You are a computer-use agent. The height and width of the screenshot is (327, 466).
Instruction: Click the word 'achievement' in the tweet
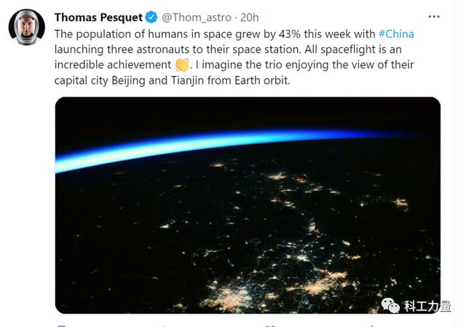tap(134, 66)
